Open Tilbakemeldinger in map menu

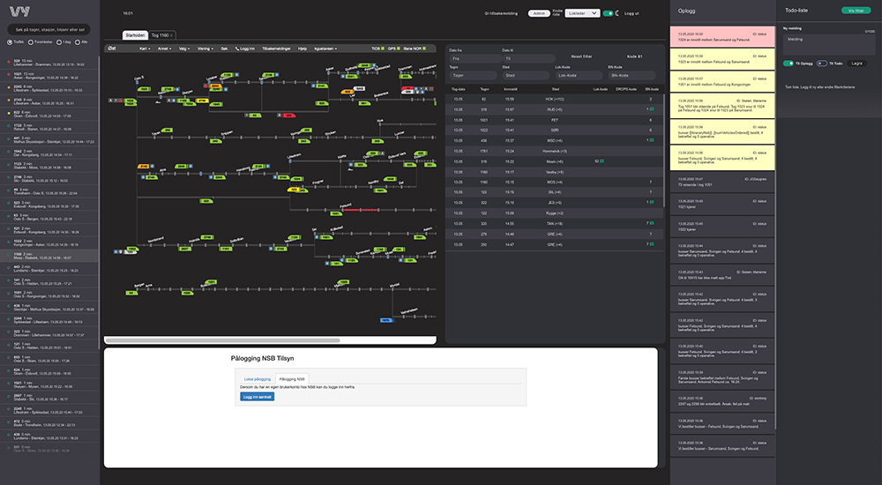tap(276, 49)
